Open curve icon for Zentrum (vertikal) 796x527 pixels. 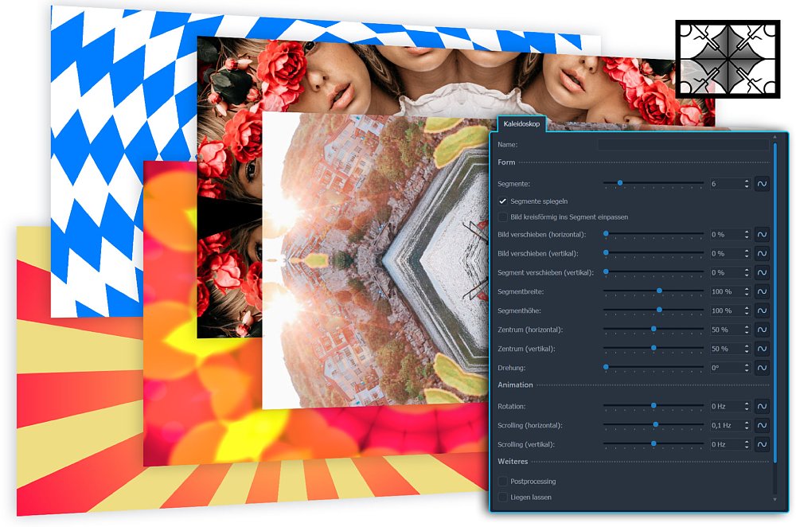coord(762,349)
